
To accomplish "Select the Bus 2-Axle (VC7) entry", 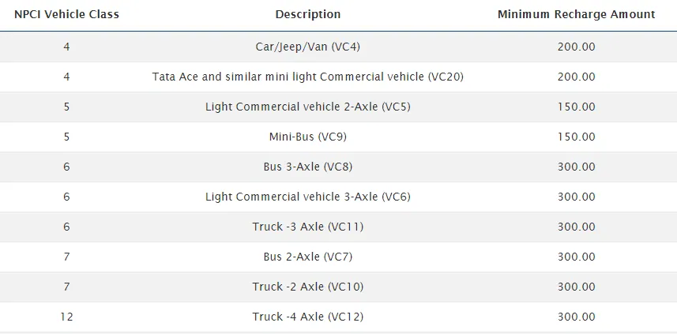I will (308, 257).
